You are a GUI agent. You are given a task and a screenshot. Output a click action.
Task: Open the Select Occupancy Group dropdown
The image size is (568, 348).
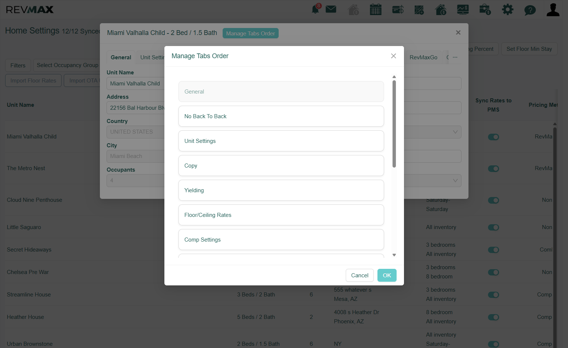[67, 65]
